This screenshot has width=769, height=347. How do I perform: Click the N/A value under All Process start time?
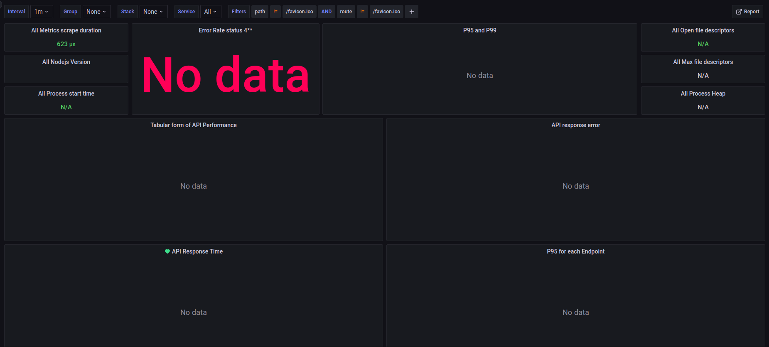click(x=66, y=107)
